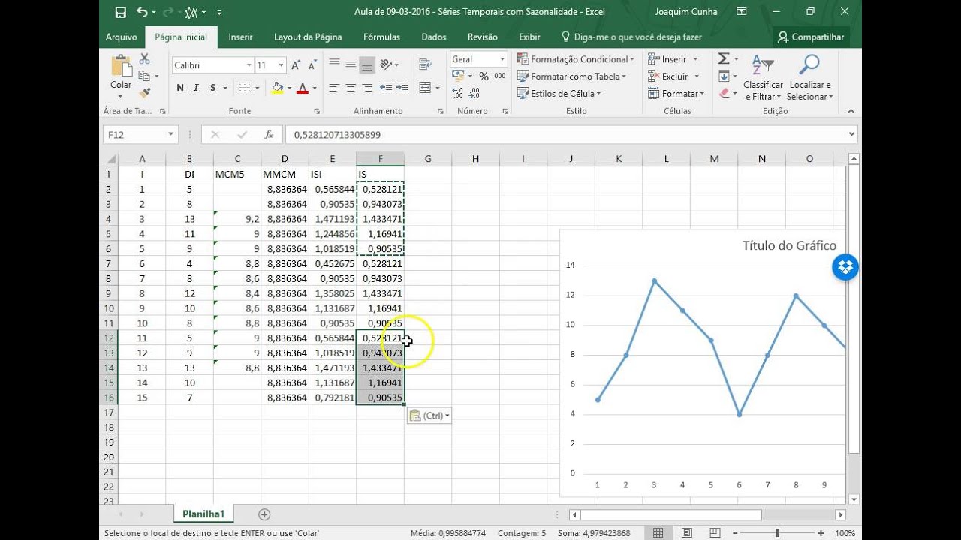This screenshot has width=961, height=540.
Task: Add a new sheet with plus button
Action: tap(264, 514)
